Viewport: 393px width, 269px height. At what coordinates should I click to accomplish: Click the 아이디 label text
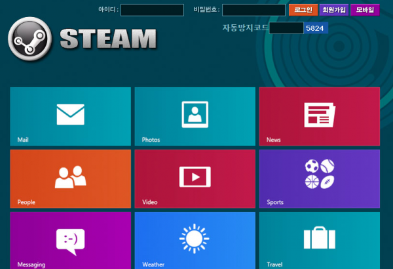tap(108, 10)
